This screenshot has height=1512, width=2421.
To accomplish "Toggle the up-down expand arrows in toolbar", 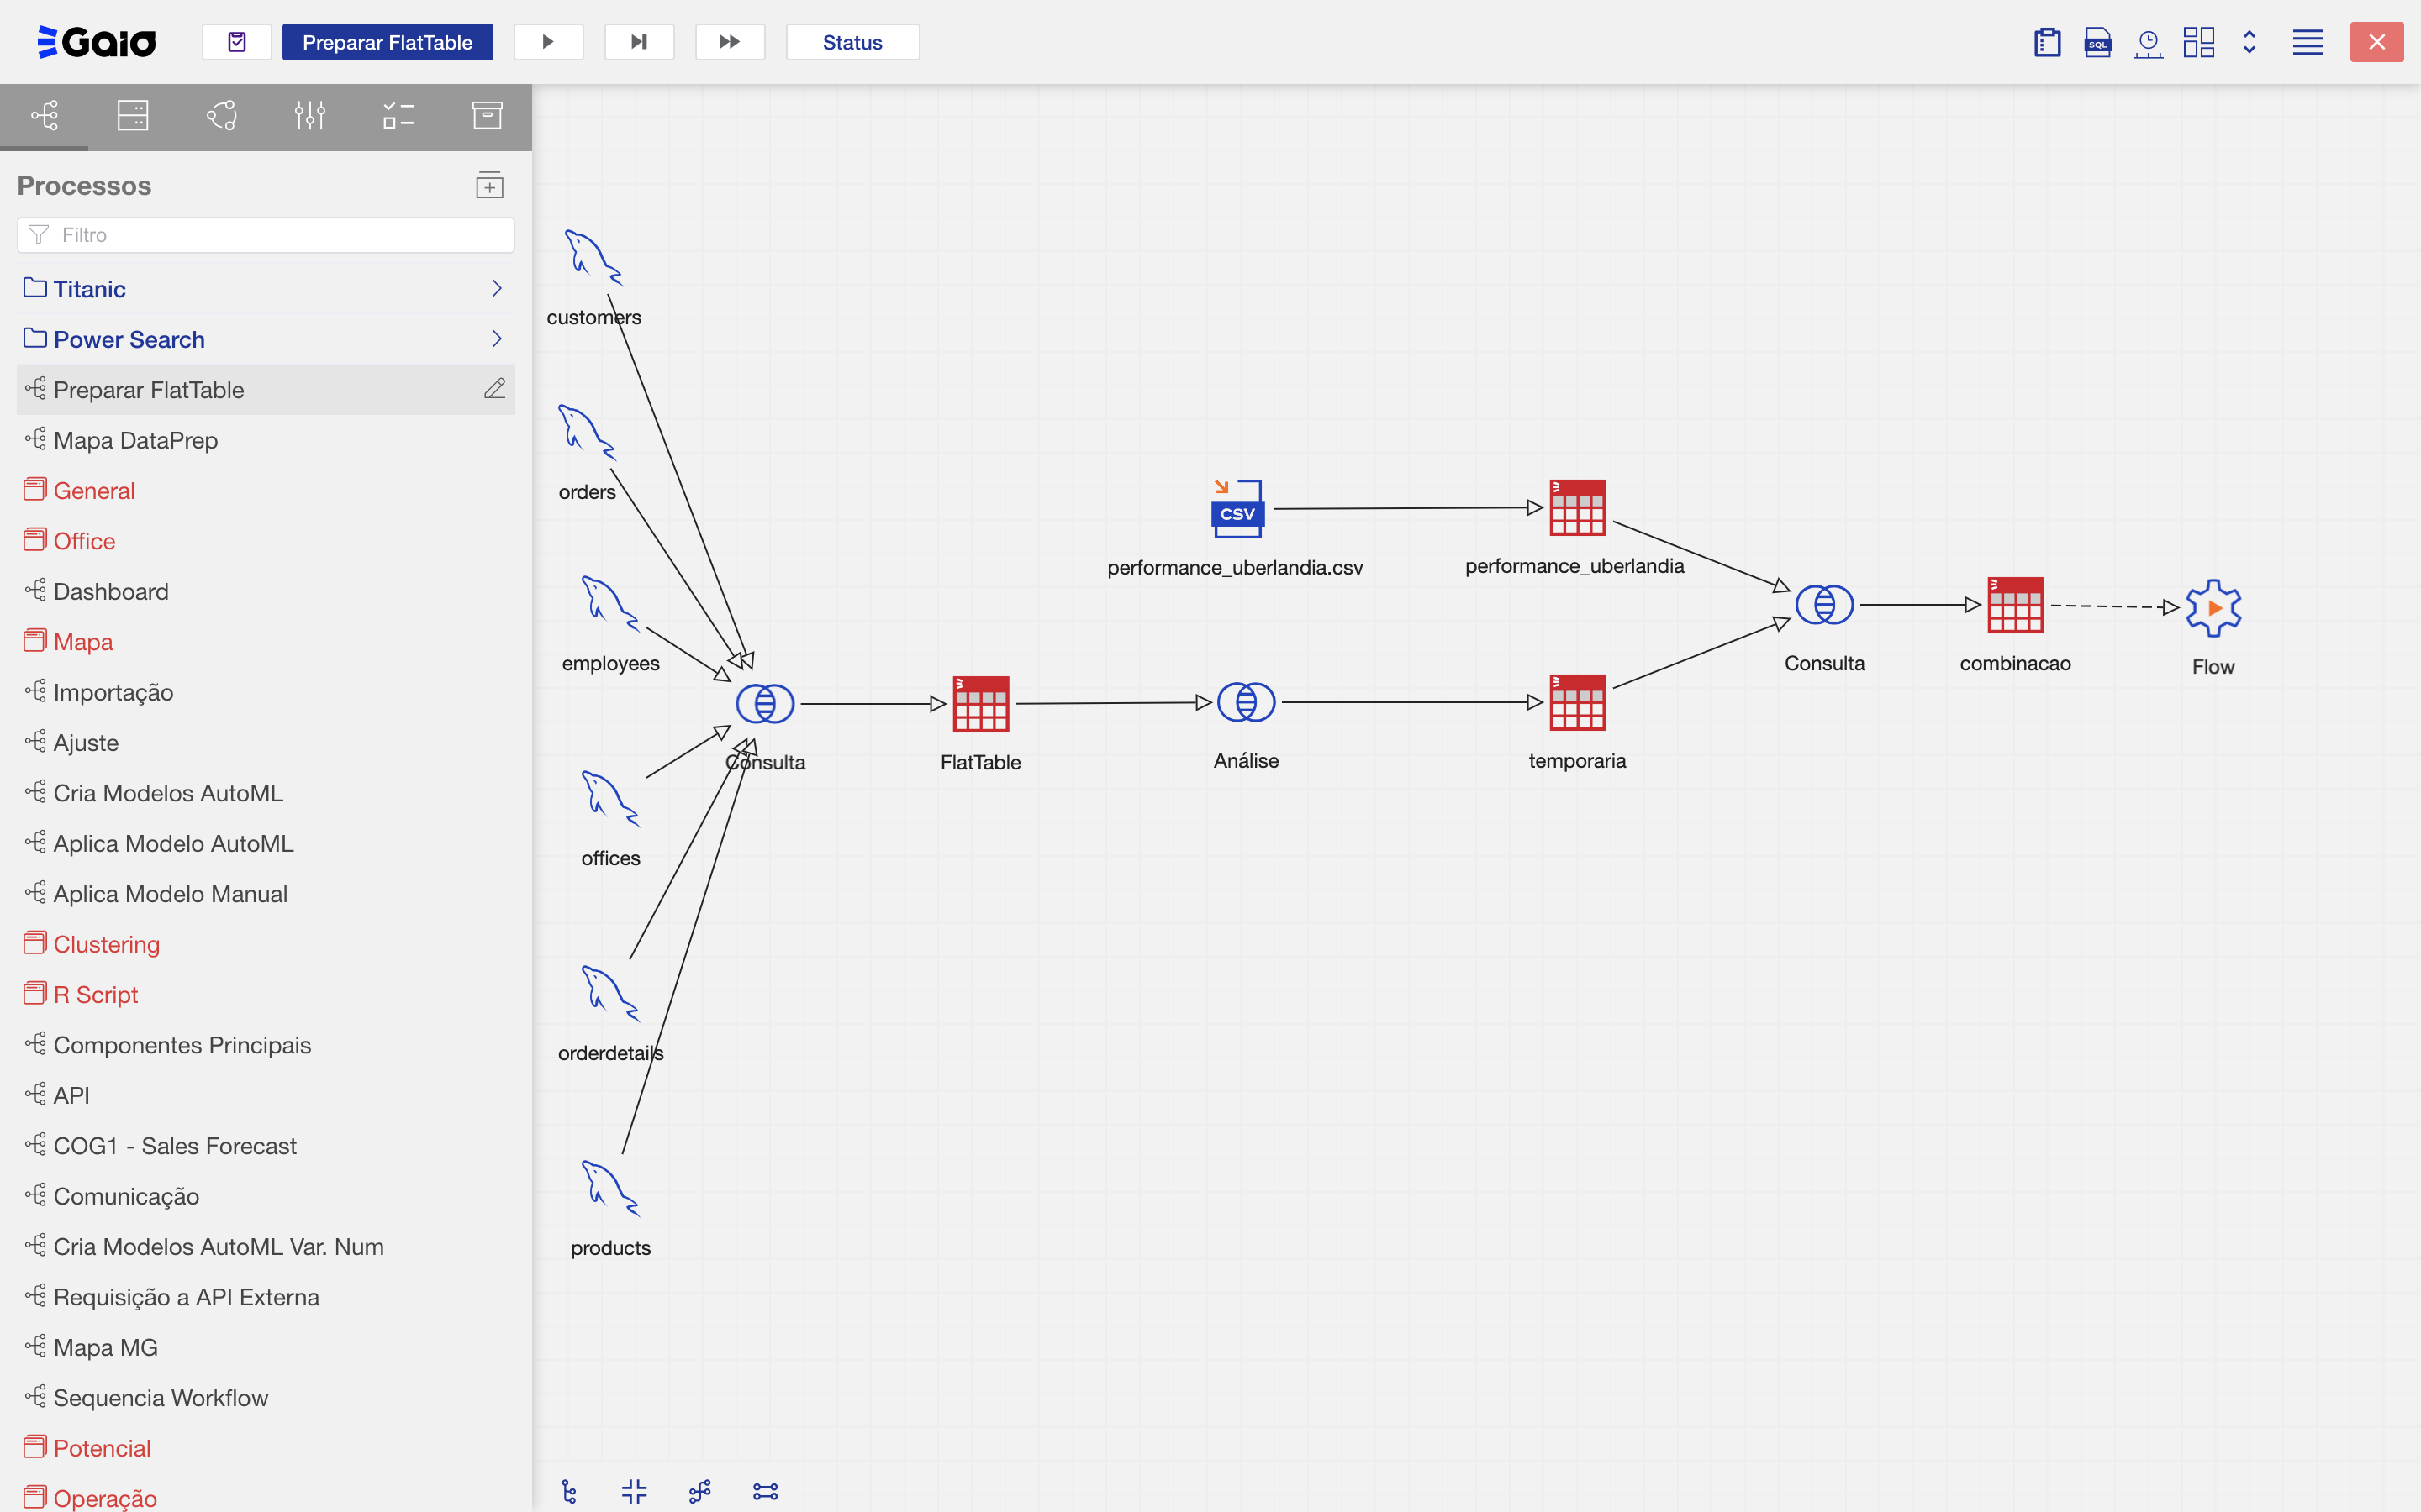I will coord(2249,42).
